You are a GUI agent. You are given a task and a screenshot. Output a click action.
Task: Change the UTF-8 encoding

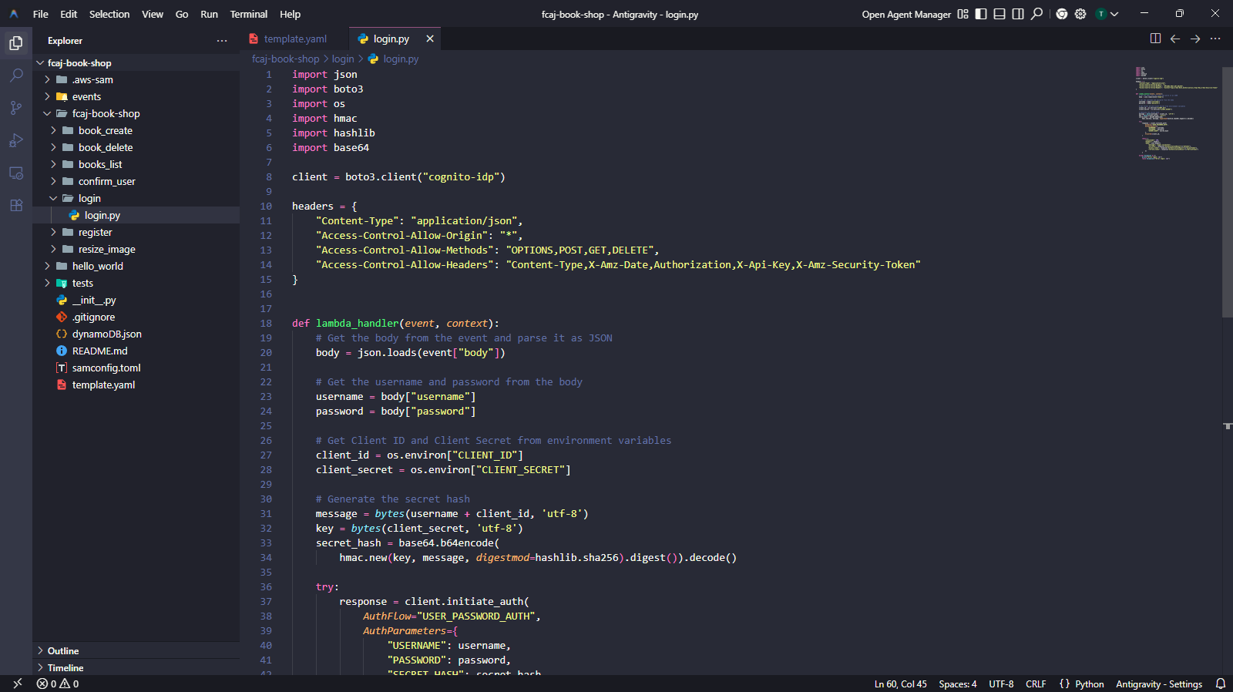click(1001, 684)
